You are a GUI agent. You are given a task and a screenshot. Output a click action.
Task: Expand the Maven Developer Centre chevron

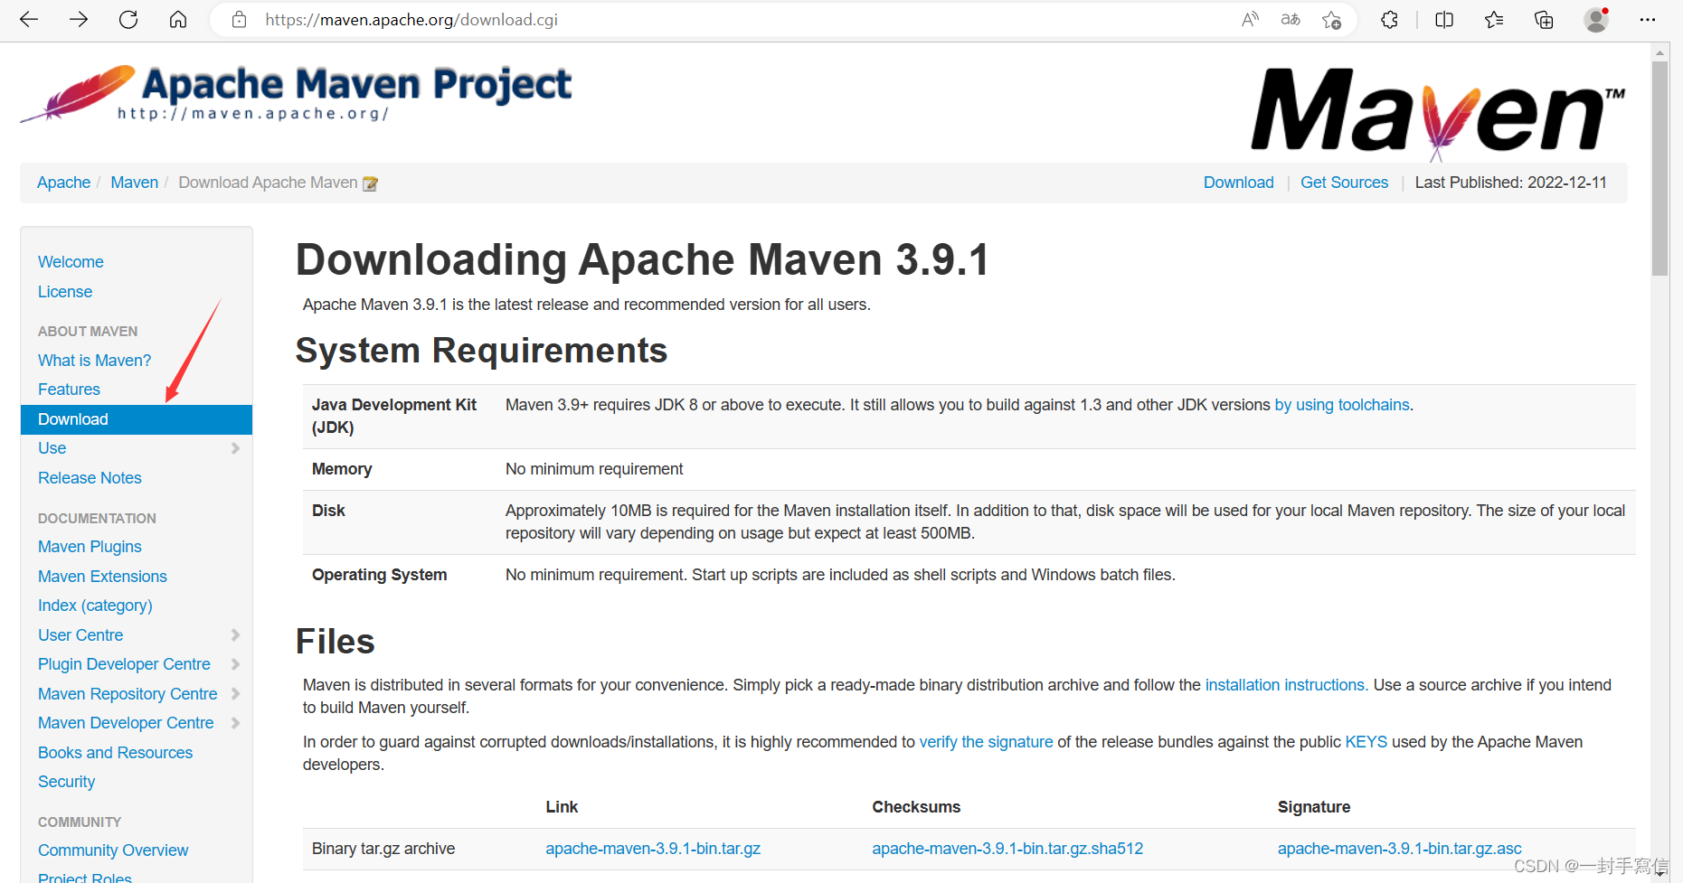(235, 723)
